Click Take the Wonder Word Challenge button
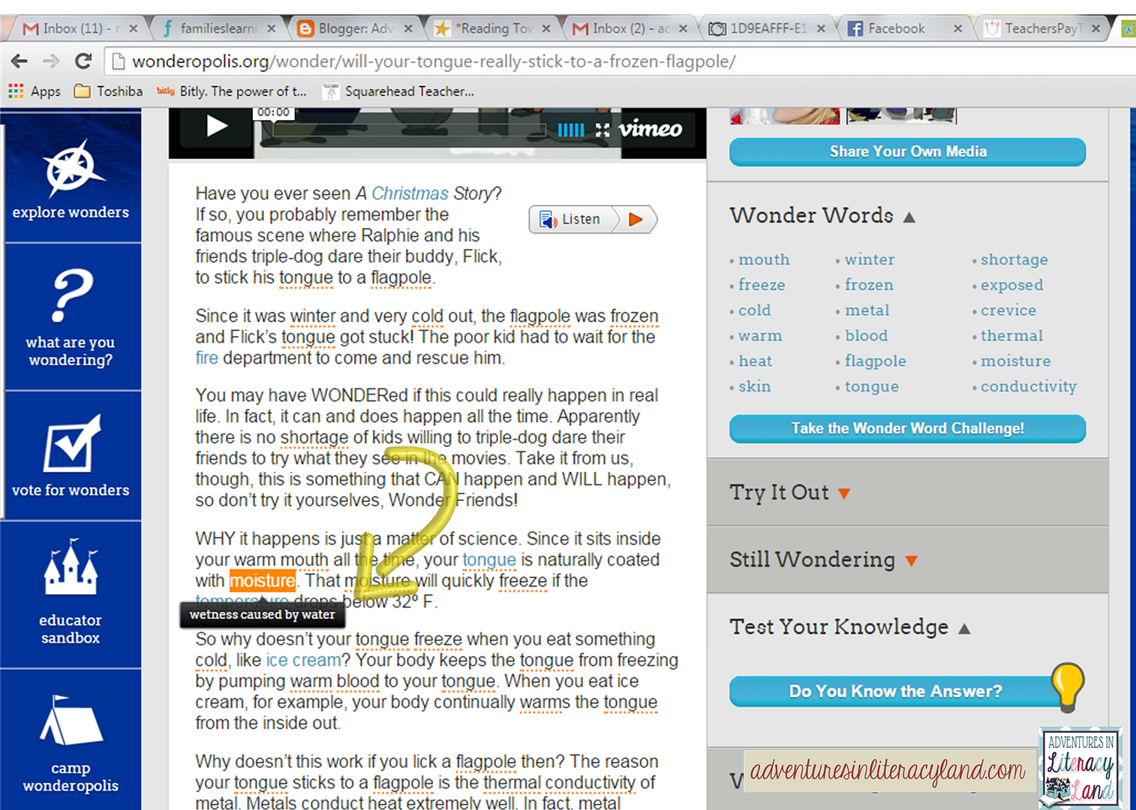This screenshot has width=1136, height=810. coord(906,428)
